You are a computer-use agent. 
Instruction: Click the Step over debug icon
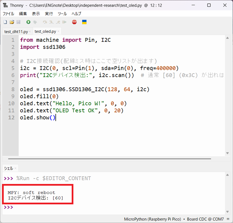pyautogui.click(x=45, y=22)
